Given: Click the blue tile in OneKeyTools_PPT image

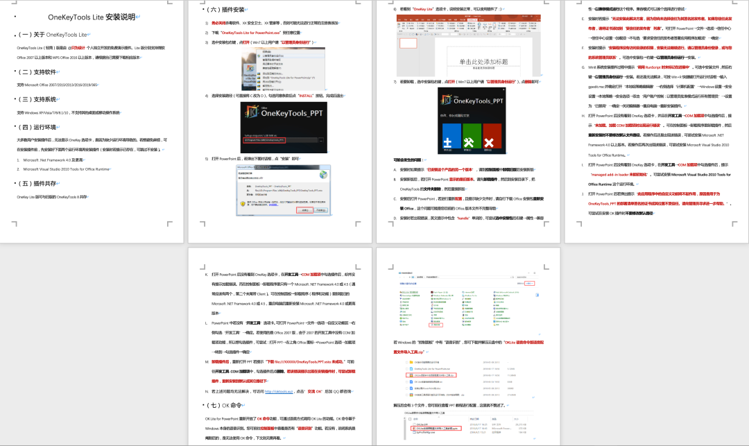Looking at the screenshot, I should [x=451, y=137].
